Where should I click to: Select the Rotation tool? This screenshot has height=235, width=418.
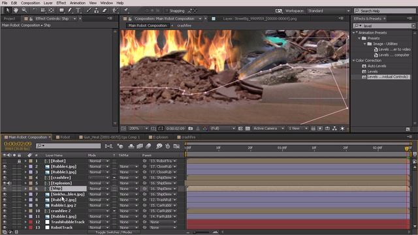pos(35,10)
